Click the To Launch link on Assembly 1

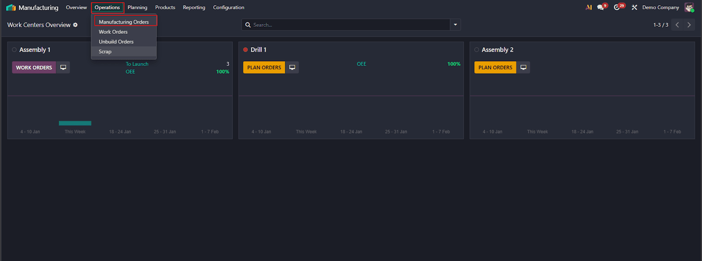pos(137,64)
